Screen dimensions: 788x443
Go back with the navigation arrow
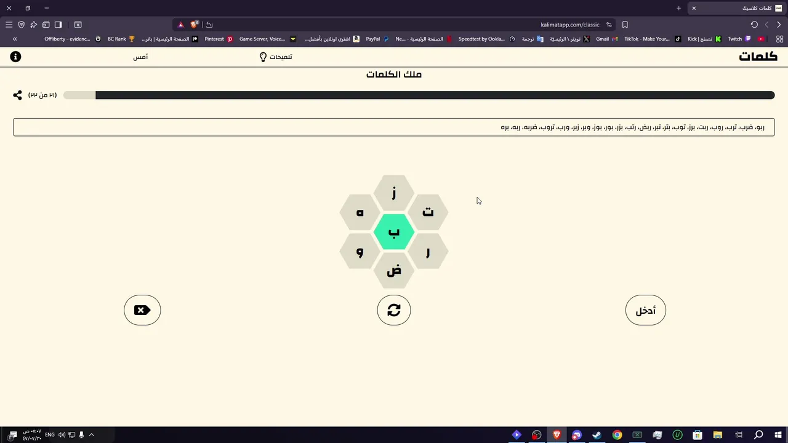point(779,25)
